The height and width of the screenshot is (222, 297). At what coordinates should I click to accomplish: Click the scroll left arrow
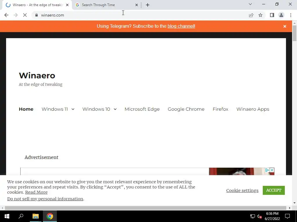click(2, 208)
